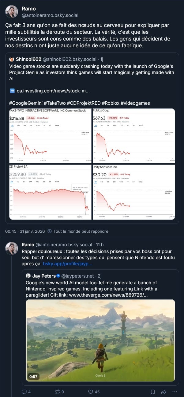This screenshot has width=184, height=397.
Task: Click the @jaypeters.net handle
Action: (x=78, y=276)
